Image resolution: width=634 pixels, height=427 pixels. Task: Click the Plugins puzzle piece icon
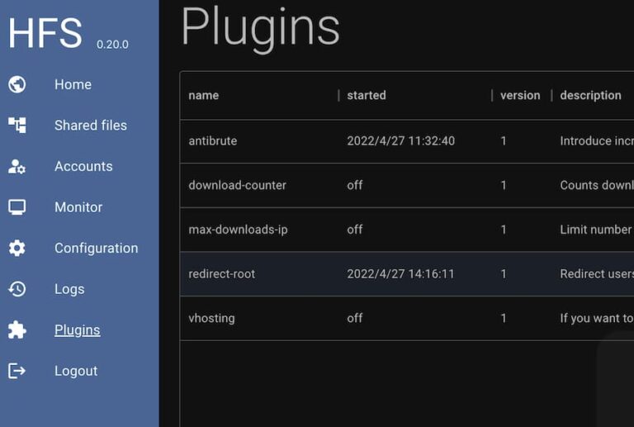tap(17, 330)
